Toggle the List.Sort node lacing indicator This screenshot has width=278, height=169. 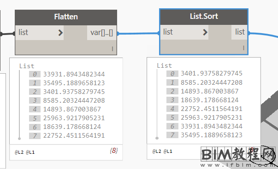(243, 48)
